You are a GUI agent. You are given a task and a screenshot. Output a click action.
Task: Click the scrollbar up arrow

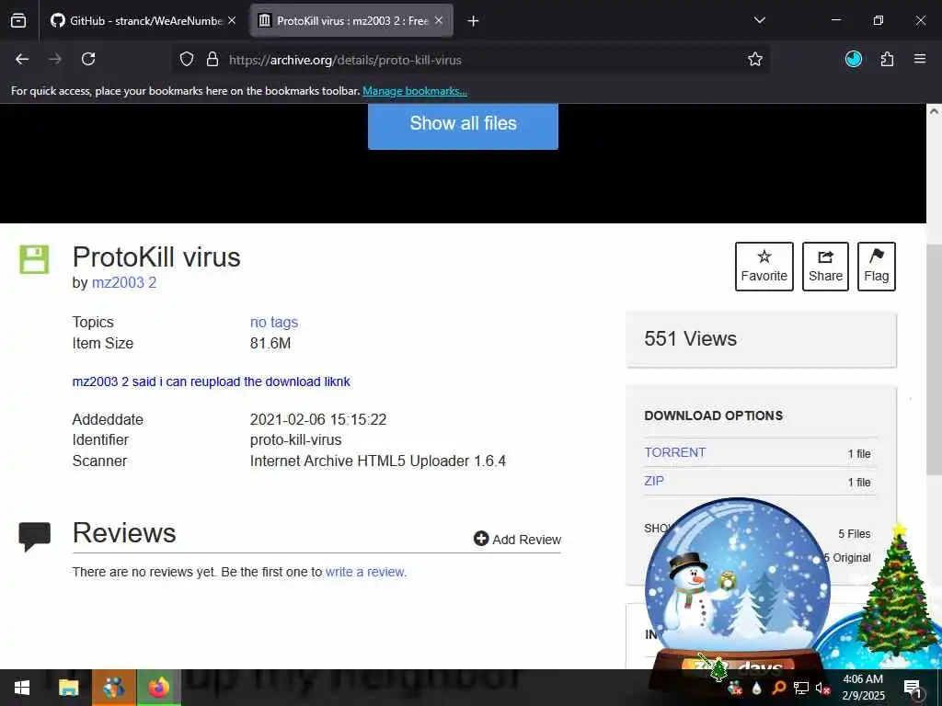934,111
